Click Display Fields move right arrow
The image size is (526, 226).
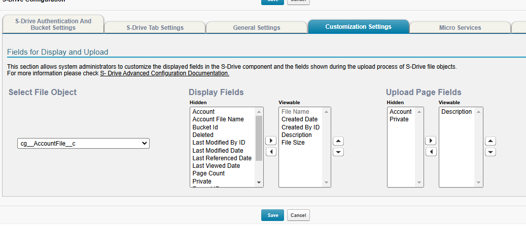(x=271, y=141)
